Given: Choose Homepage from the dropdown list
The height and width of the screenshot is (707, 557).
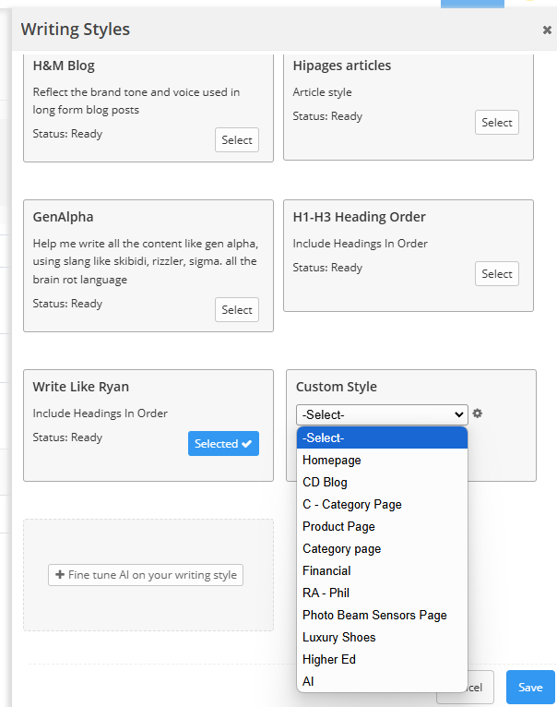Looking at the screenshot, I should 332,460.
